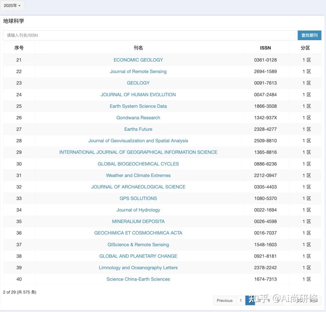
Task: Open Science China-Earth Sciences link
Action: click(x=138, y=279)
